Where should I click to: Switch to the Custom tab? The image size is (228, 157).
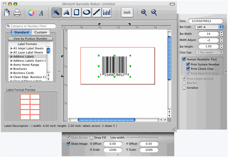41,32
